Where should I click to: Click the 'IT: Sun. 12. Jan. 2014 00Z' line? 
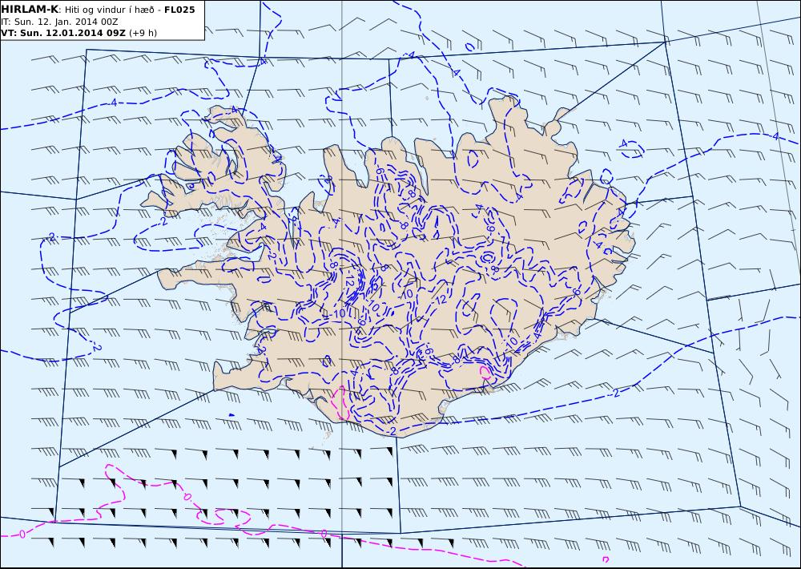pos(60,22)
